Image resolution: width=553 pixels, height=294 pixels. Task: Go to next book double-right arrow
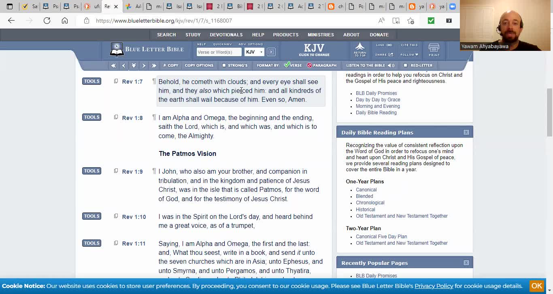point(154,65)
